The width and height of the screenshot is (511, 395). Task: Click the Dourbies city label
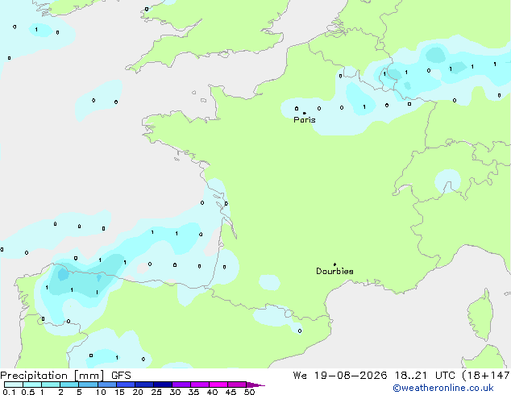pyautogui.click(x=334, y=271)
